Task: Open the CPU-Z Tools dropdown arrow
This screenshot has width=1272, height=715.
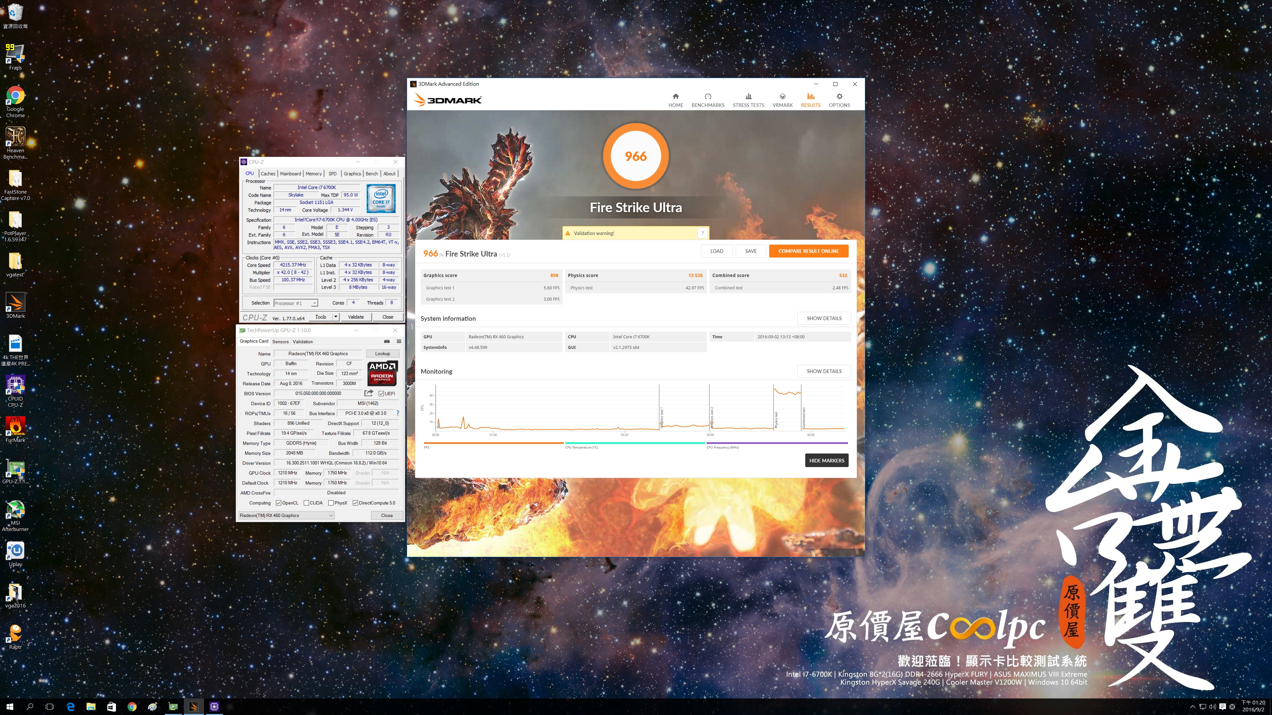Action: 336,317
